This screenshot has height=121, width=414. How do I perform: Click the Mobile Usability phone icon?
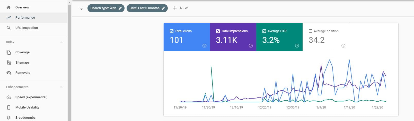9,107
